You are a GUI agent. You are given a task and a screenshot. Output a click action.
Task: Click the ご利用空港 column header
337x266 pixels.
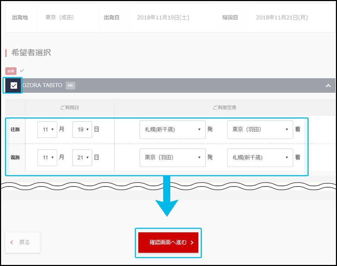point(225,107)
